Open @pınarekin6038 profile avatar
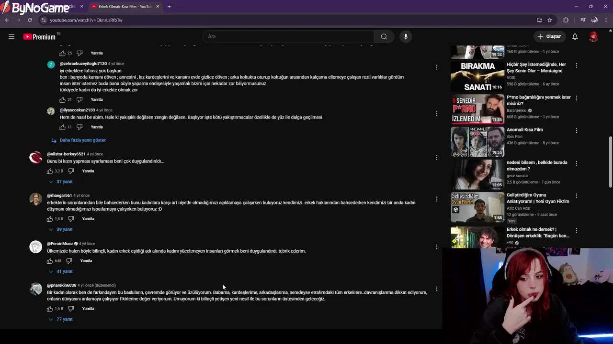 (35, 289)
